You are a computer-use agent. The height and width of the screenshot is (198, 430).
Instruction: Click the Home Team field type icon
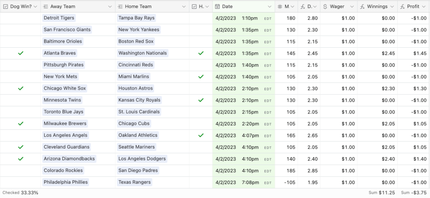pos(120,7)
